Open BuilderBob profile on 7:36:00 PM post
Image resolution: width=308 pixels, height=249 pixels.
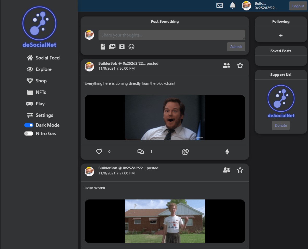coord(108,63)
